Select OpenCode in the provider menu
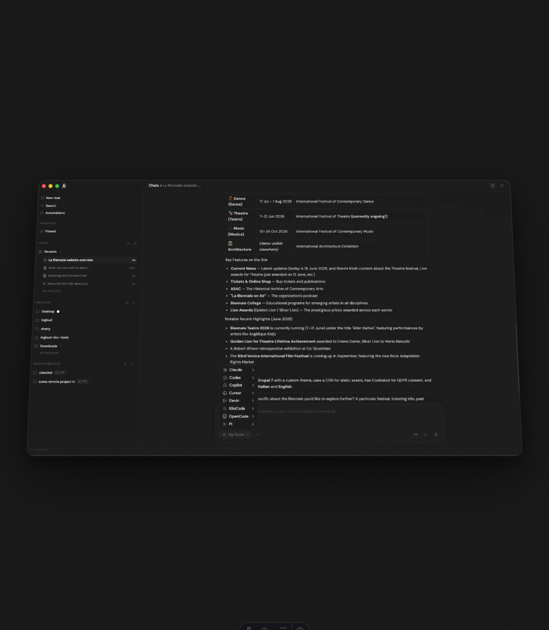This screenshot has height=630, width=549. tap(239, 417)
